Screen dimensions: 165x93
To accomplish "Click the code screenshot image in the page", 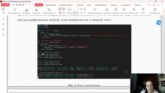I will point(84,52).
